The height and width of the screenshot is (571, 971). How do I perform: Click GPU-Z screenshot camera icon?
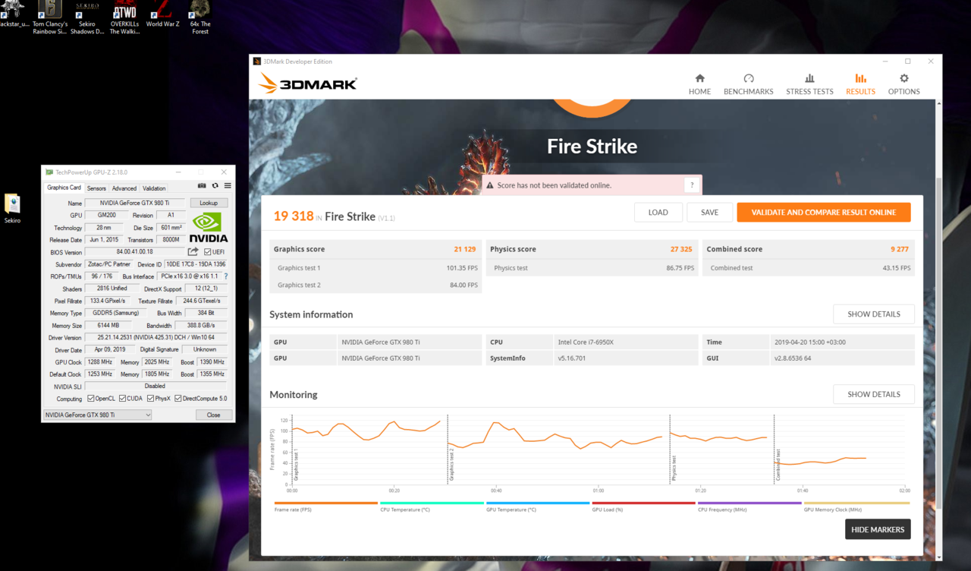[x=202, y=186]
